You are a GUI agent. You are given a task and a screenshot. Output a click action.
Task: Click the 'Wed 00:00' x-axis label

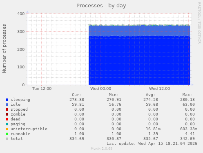coord(100,89)
